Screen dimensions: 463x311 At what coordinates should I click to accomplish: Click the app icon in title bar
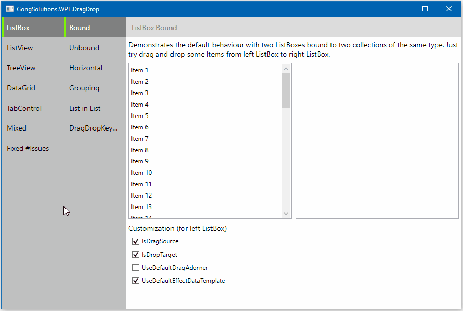9,9
